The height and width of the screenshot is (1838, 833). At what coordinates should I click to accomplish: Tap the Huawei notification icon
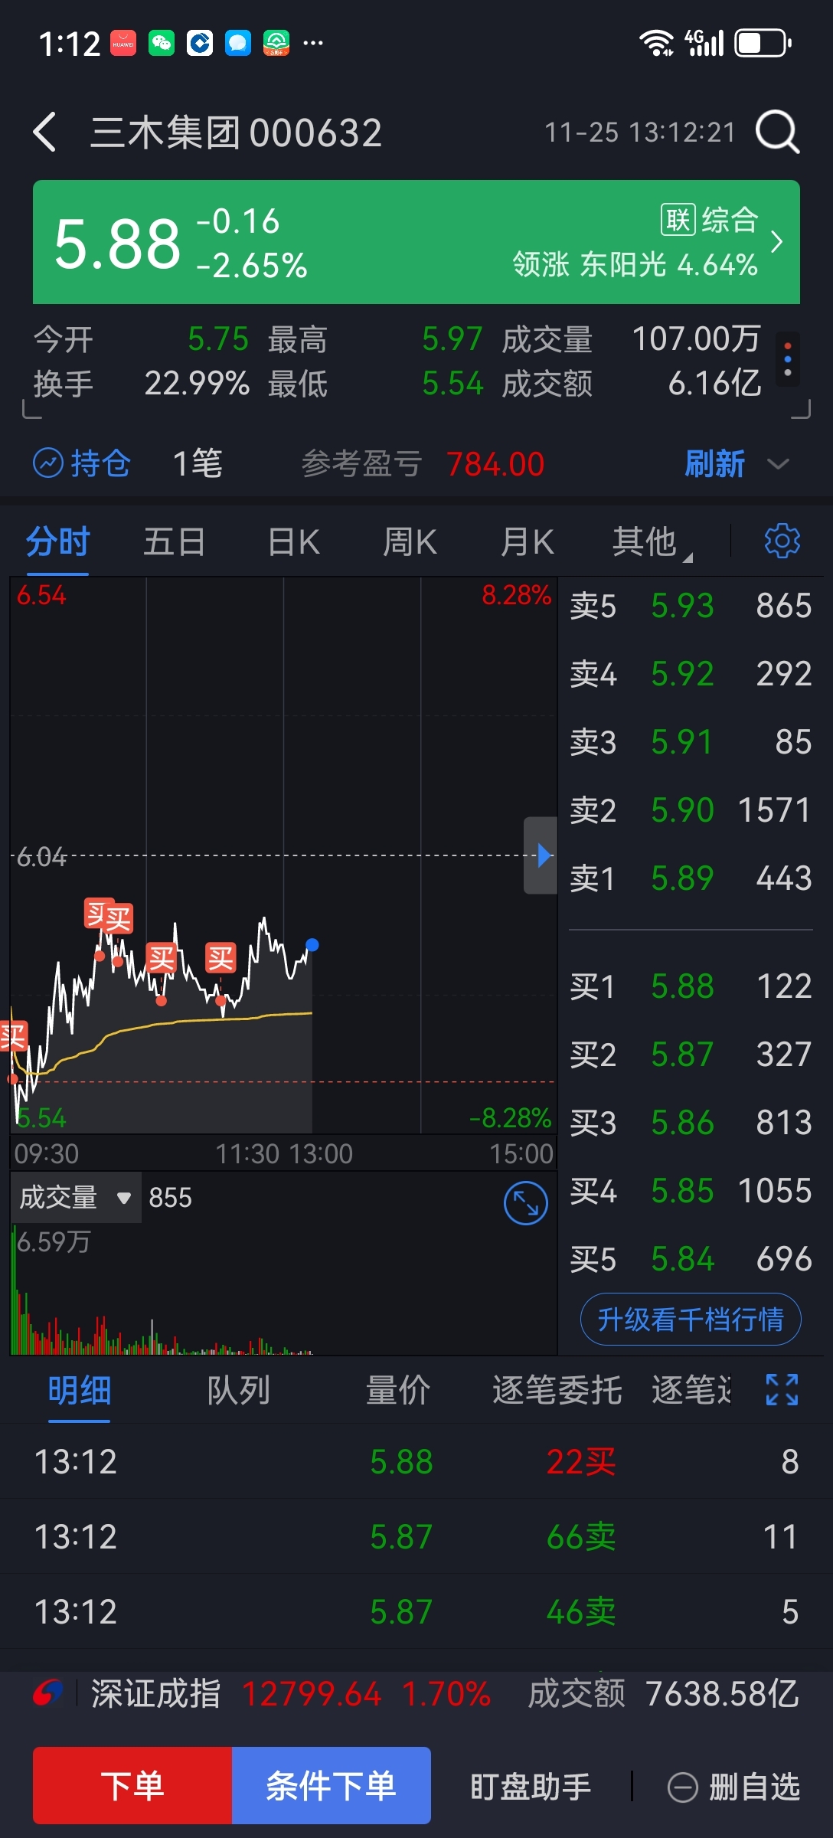tap(123, 43)
